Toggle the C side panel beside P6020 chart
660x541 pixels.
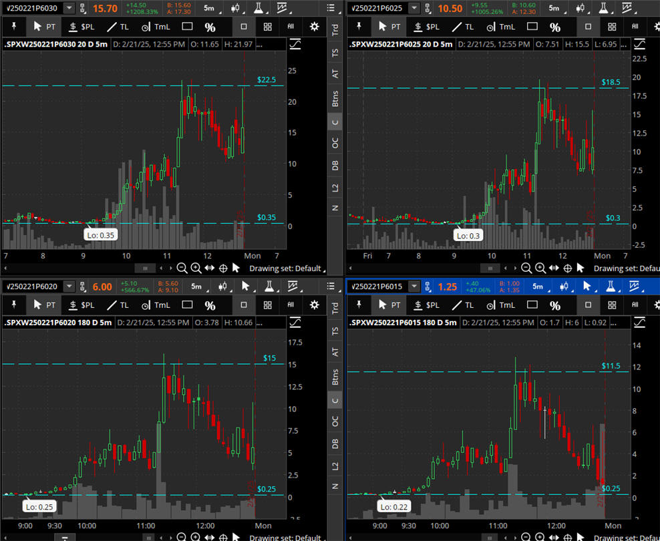pos(335,400)
